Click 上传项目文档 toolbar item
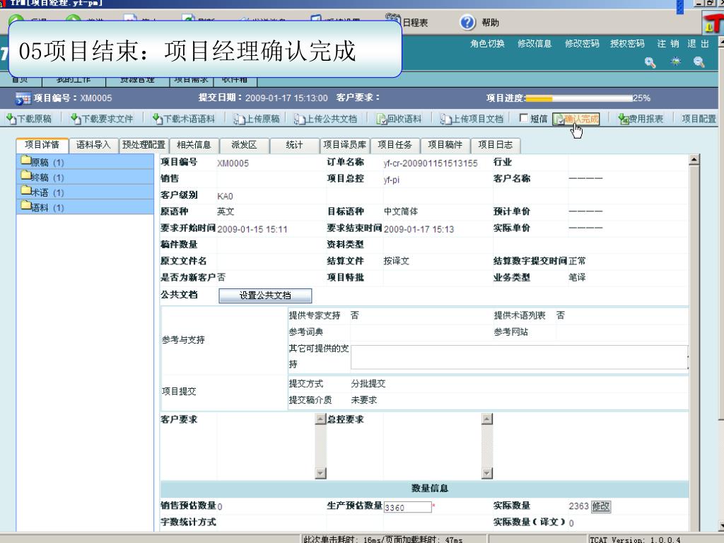 [x=472, y=119]
